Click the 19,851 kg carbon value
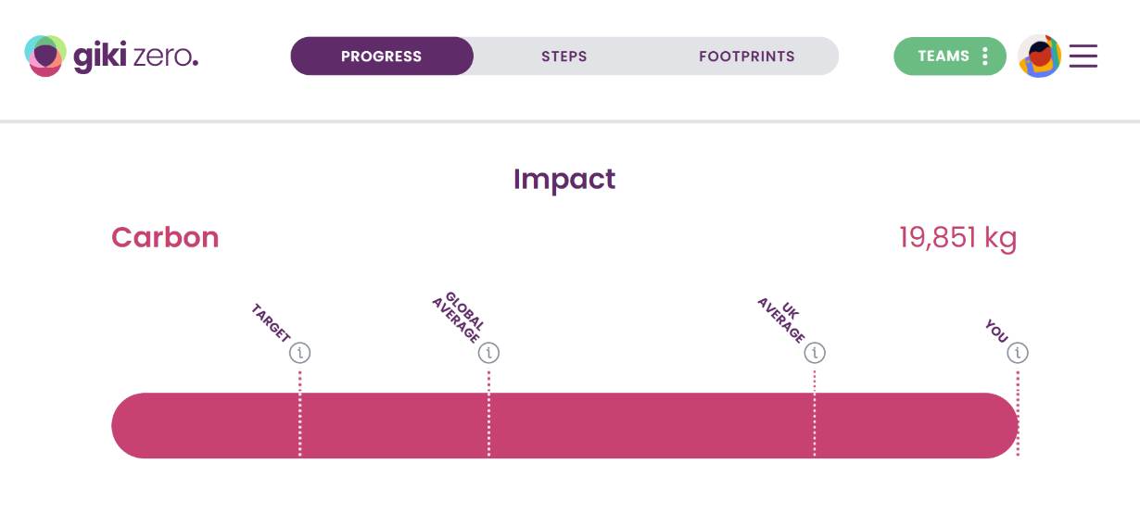The height and width of the screenshot is (514, 1140). click(957, 238)
